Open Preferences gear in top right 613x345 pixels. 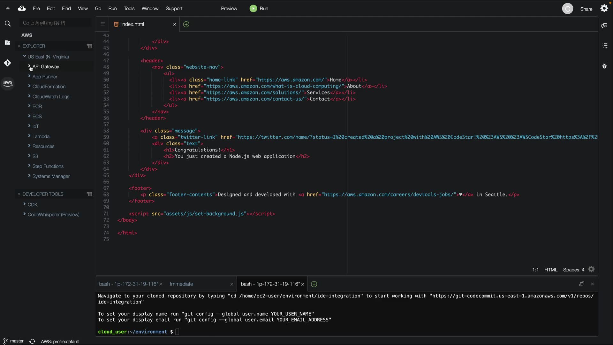point(604,9)
